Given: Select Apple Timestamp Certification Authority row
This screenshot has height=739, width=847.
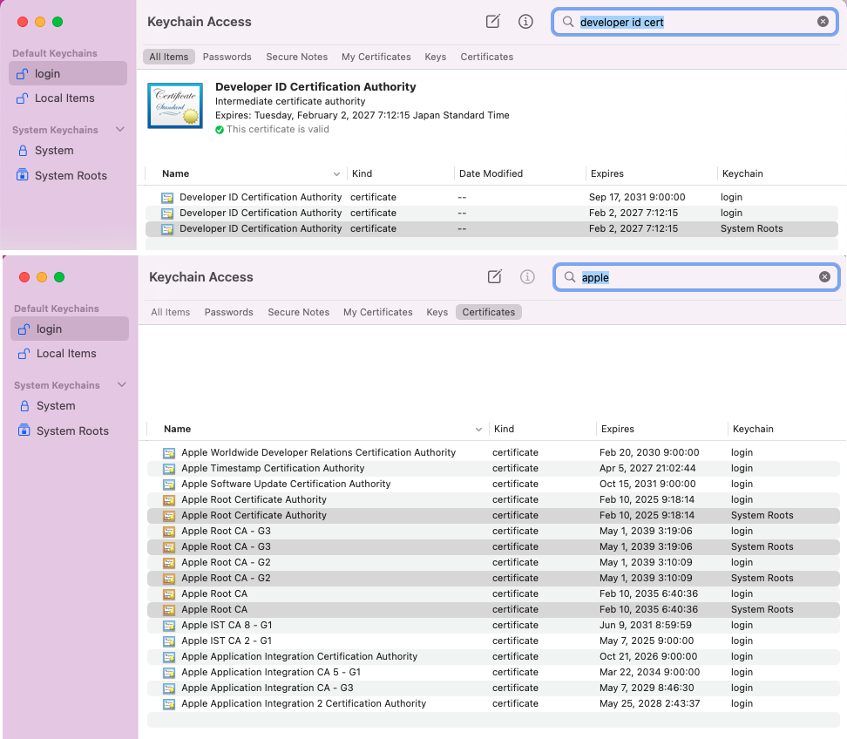Looking at the screenshot, I should coord(493,468).
